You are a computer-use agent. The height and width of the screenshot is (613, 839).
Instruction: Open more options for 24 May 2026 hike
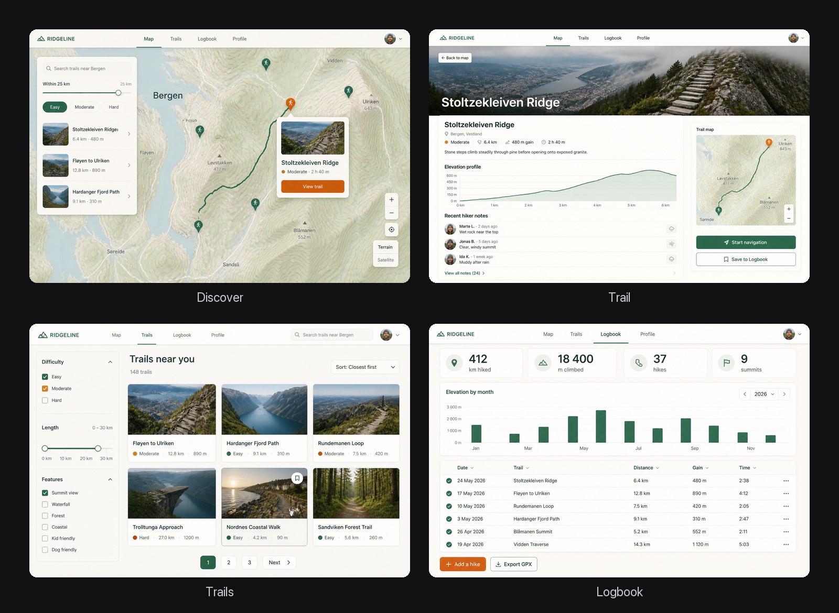tap(786, 480)
